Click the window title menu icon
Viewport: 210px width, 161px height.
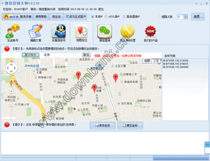(x=2, y=3)
